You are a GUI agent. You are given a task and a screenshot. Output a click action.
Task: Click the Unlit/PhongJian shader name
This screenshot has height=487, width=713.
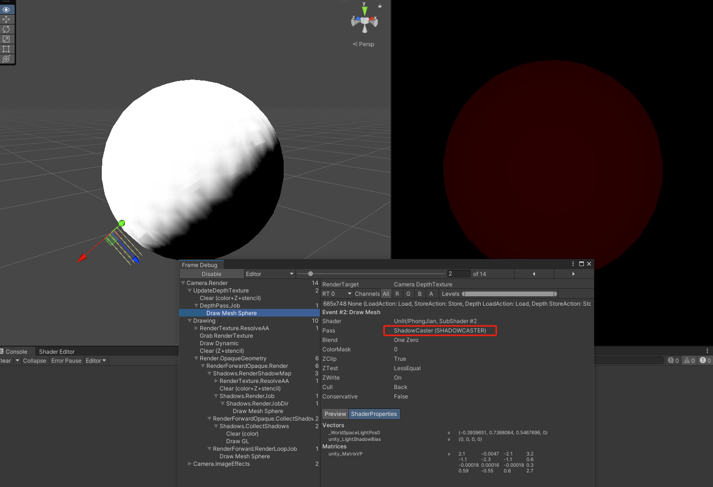tap(435, 321)
